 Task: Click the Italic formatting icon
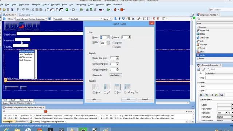point(119,19)
